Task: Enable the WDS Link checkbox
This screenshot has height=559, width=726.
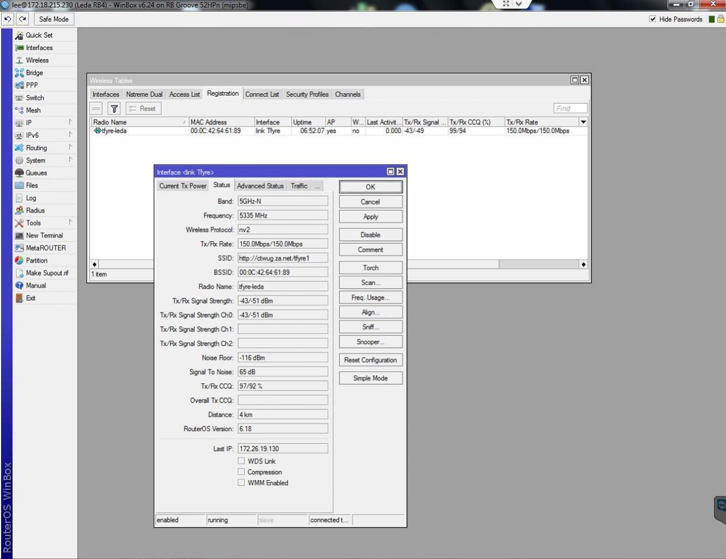Action: click(x=241, y=461)
